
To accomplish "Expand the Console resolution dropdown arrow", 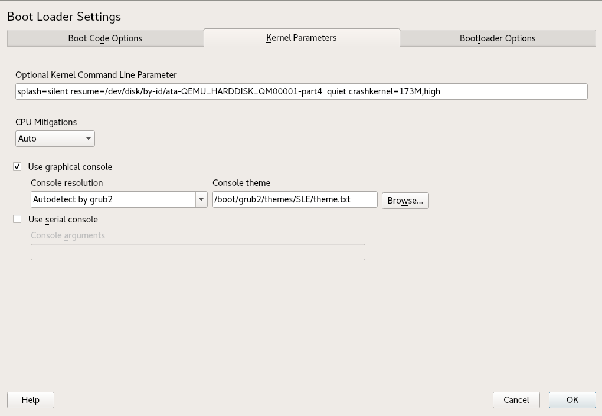I will pyautogui.click(x=201, y=199).
